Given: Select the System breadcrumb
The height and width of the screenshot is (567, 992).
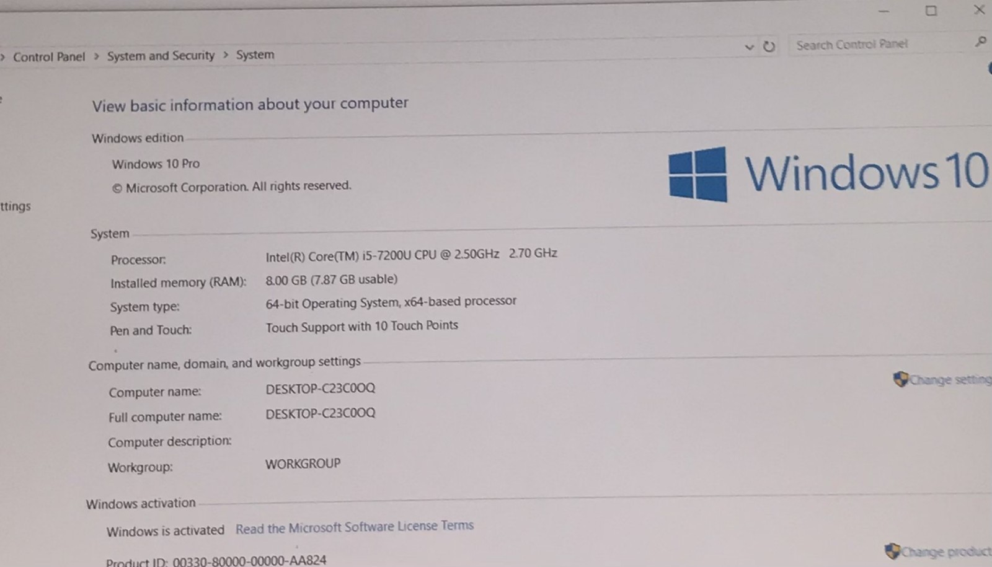Looking at the screenshot, I should [255, 55].
